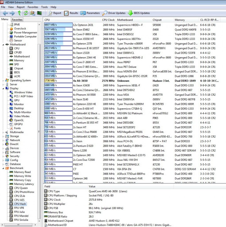Sort by Motherboard column header
This screenshot has width=226, height=227.
[x=133, y=20]
